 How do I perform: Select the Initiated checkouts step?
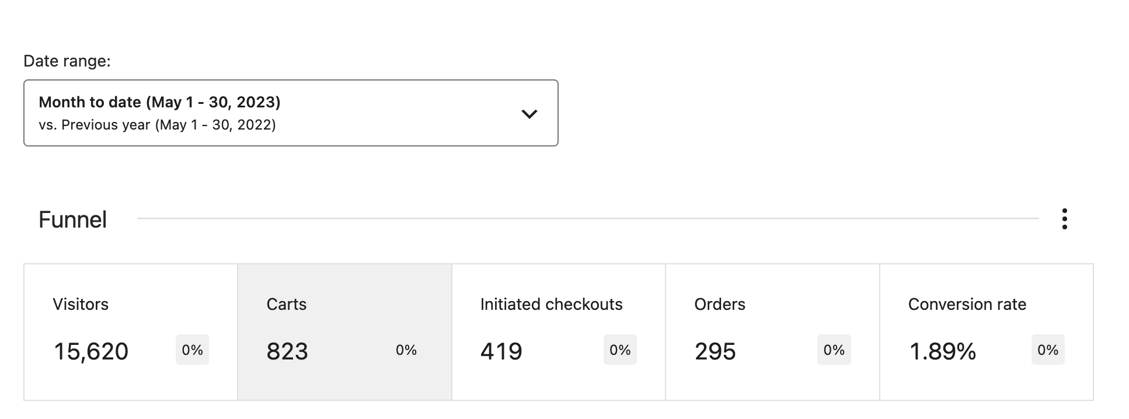tap(557, 333)
